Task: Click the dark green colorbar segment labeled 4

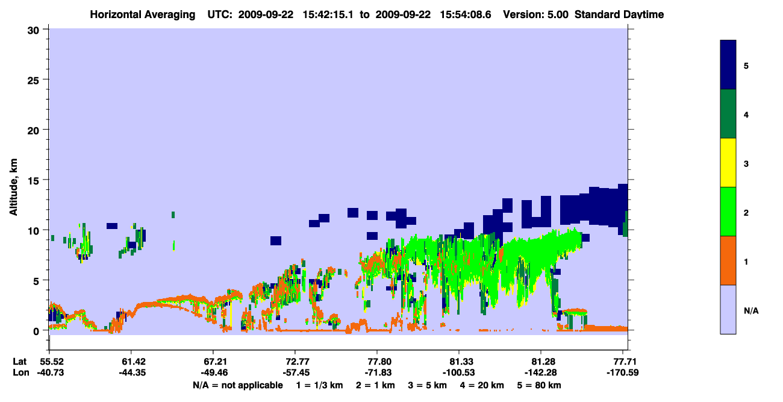Action: [728, 114]
